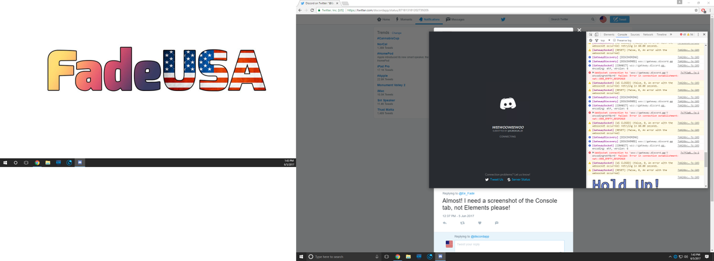Switch to DevTools Sources tab
Viewport: 714px width, 261px height.
tap(635, 34)
